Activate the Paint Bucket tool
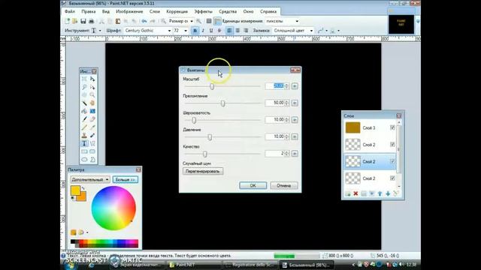The width and height of the screenshot is (481, 270). pyautogui.click(x=84, y=111)
